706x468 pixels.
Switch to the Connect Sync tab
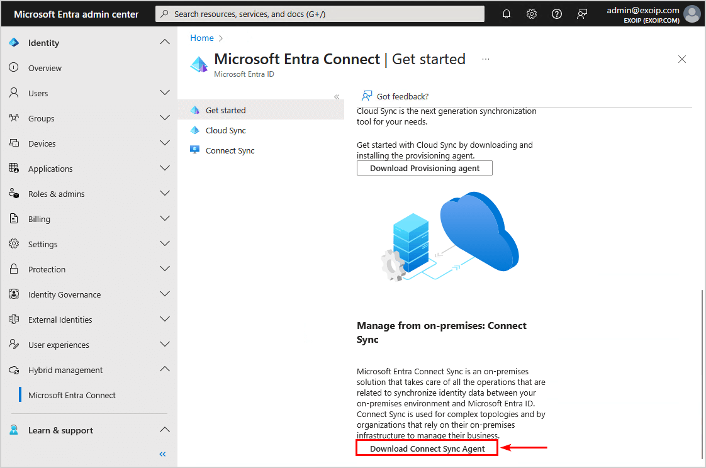(x=230, y=150)
